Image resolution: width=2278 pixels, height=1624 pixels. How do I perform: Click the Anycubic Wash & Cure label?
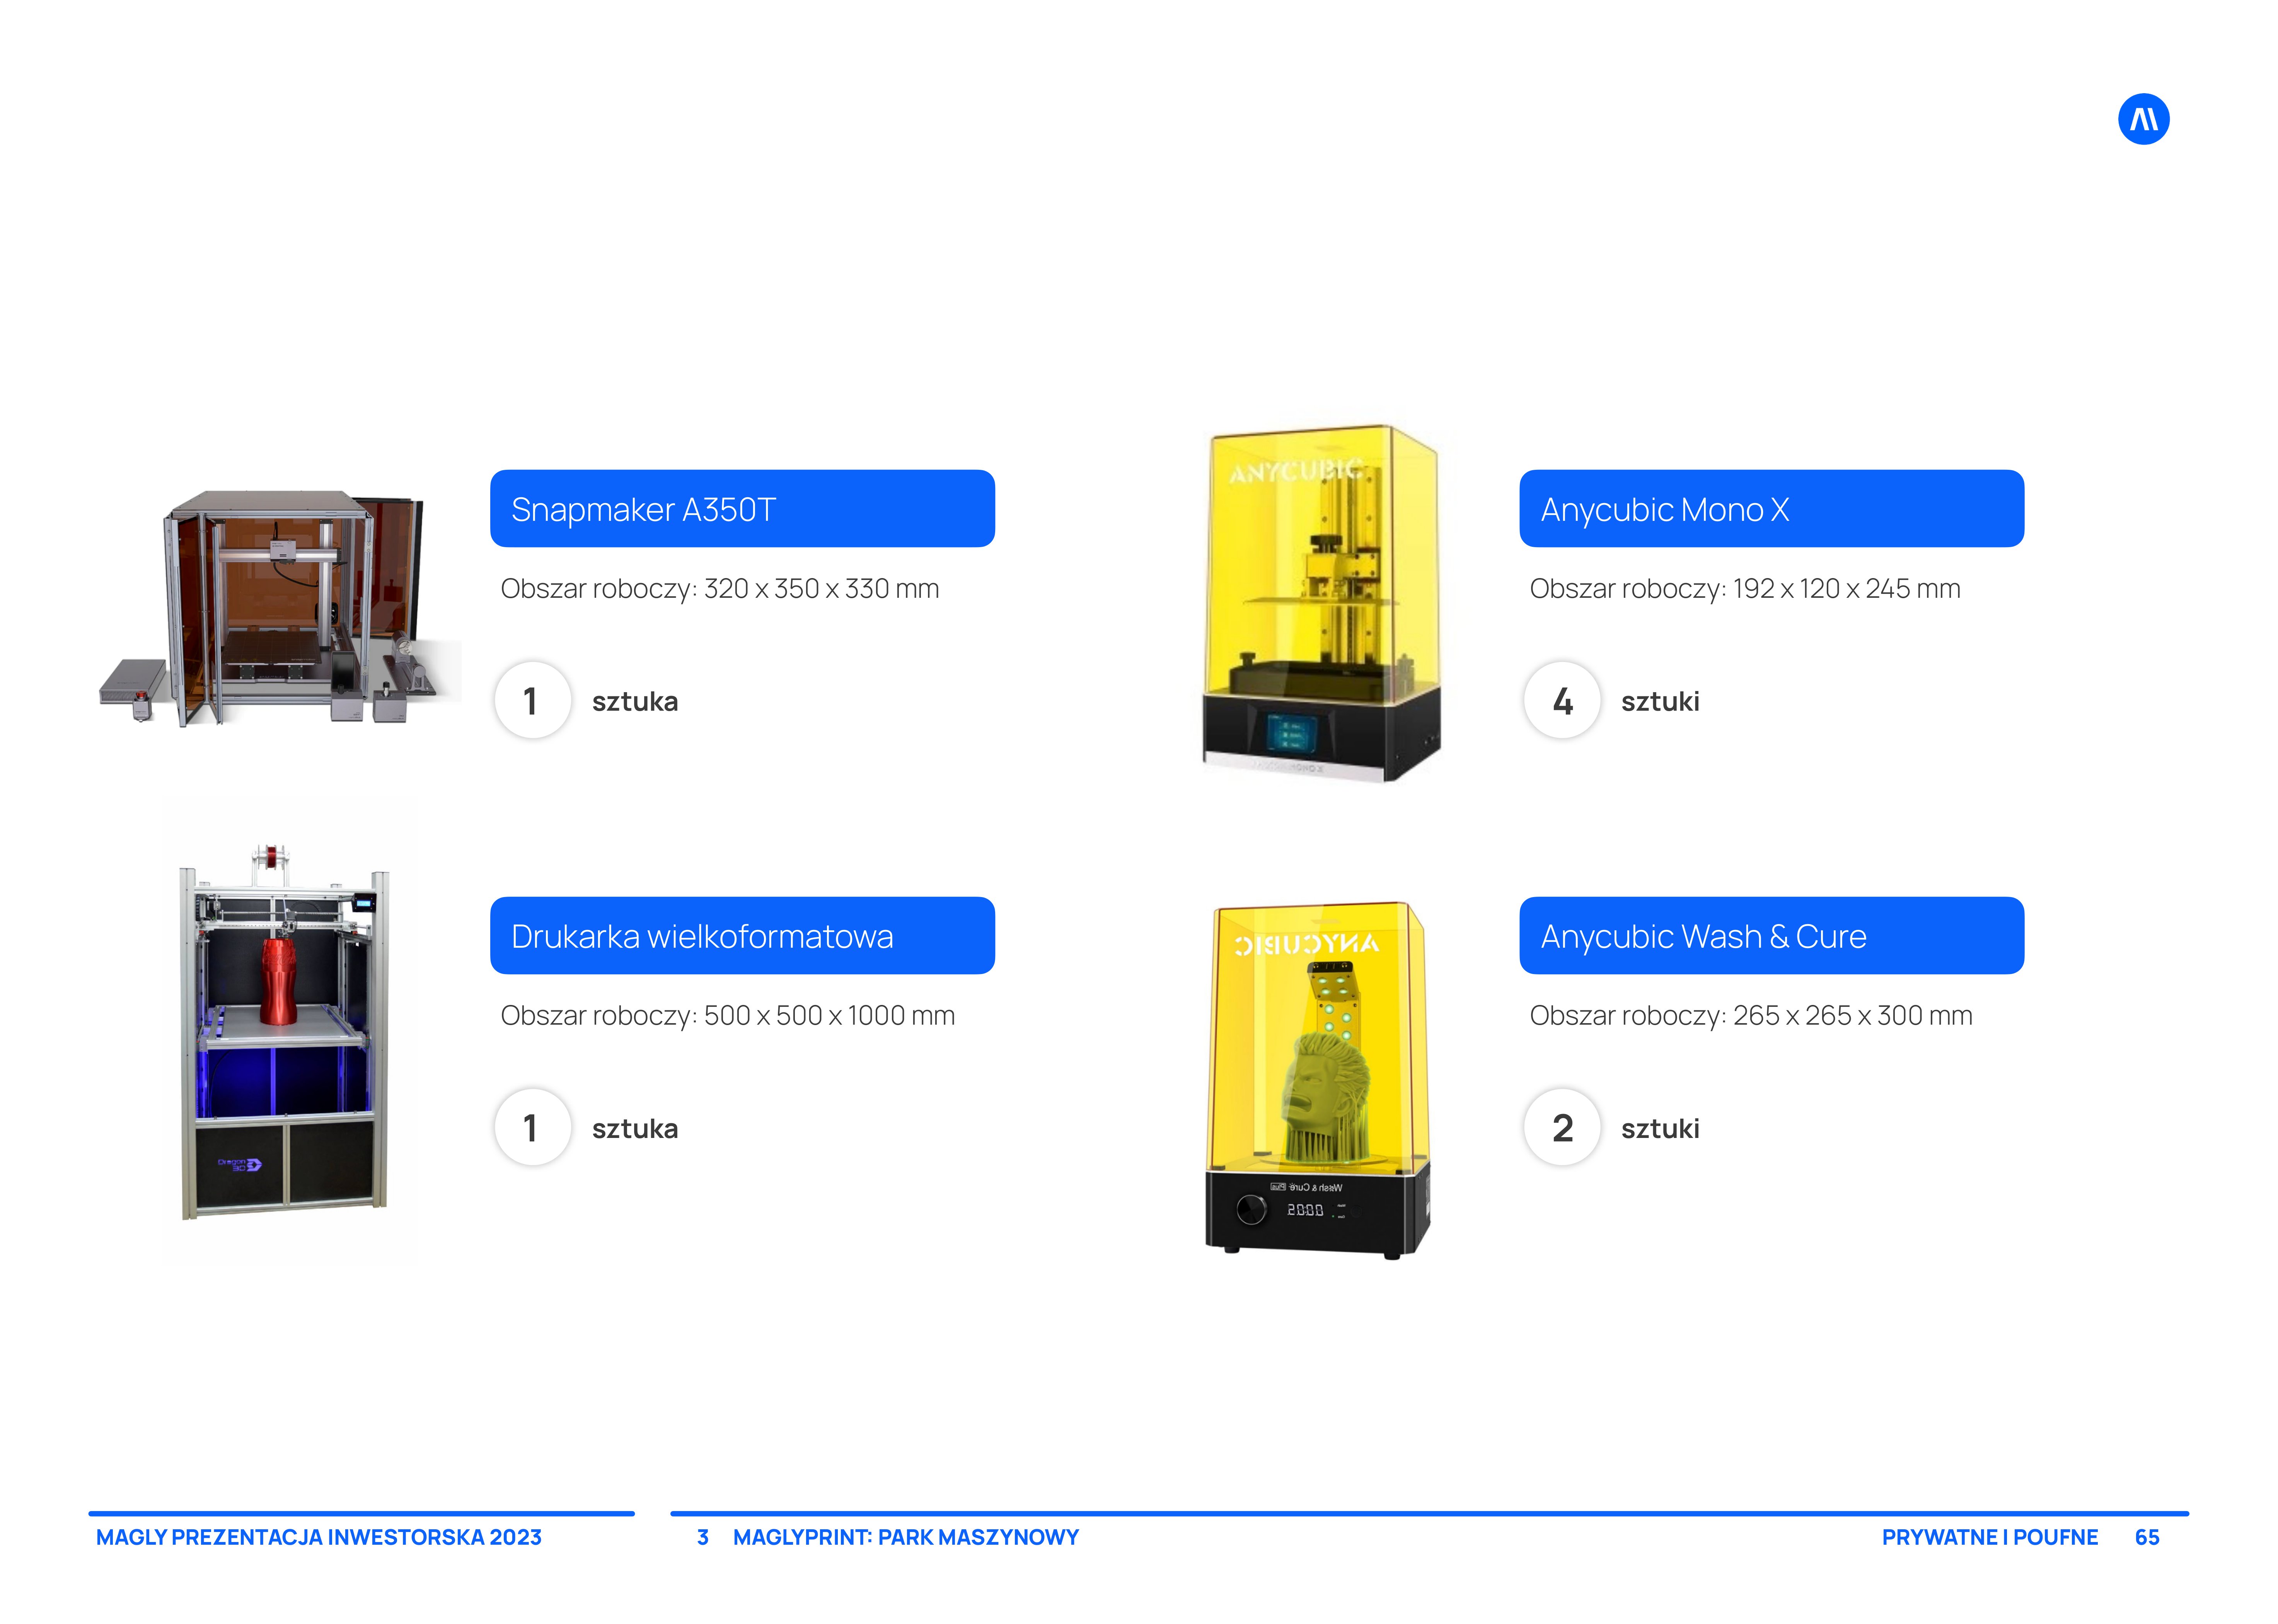point(1771,936)
